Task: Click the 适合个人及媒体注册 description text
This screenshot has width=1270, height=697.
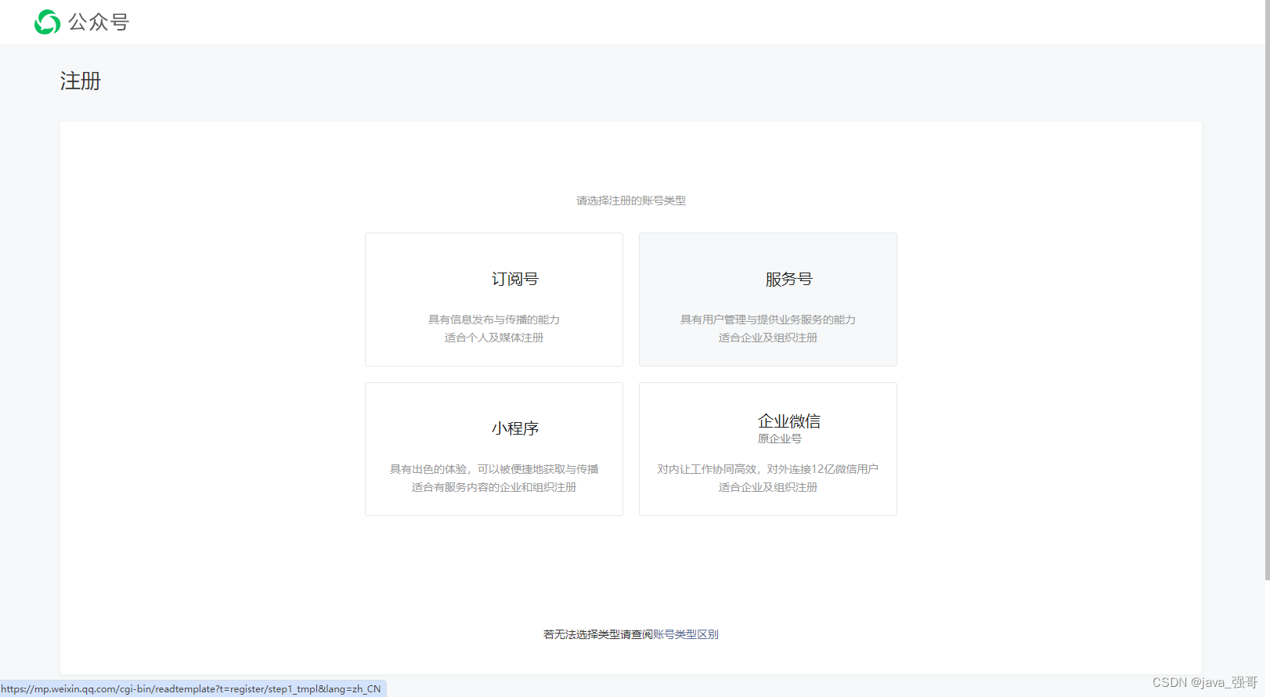Action: [x=494, y=338]
